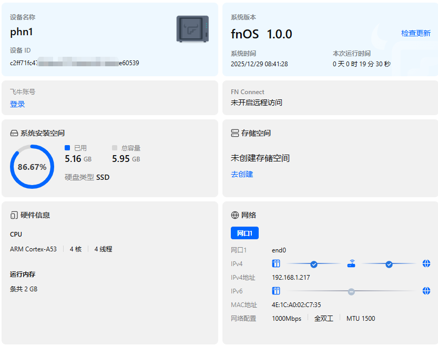Screen dimensions: 438x346
Task: Click the storage icon beside 存储空间 header
Action: [235, 133]
